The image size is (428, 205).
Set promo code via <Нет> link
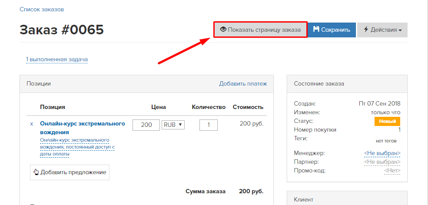tap(392, 171)
